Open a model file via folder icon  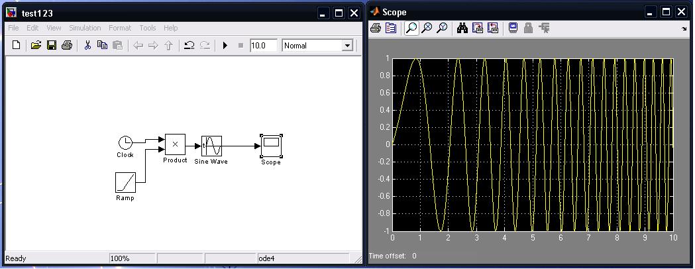(36, 46)
